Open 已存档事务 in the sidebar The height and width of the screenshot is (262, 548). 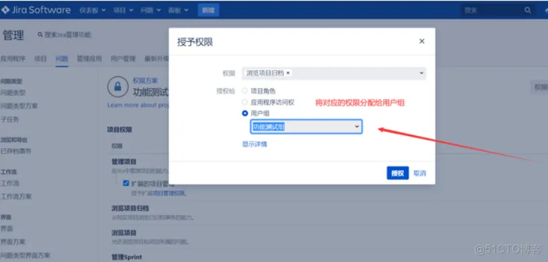point(15,151)
